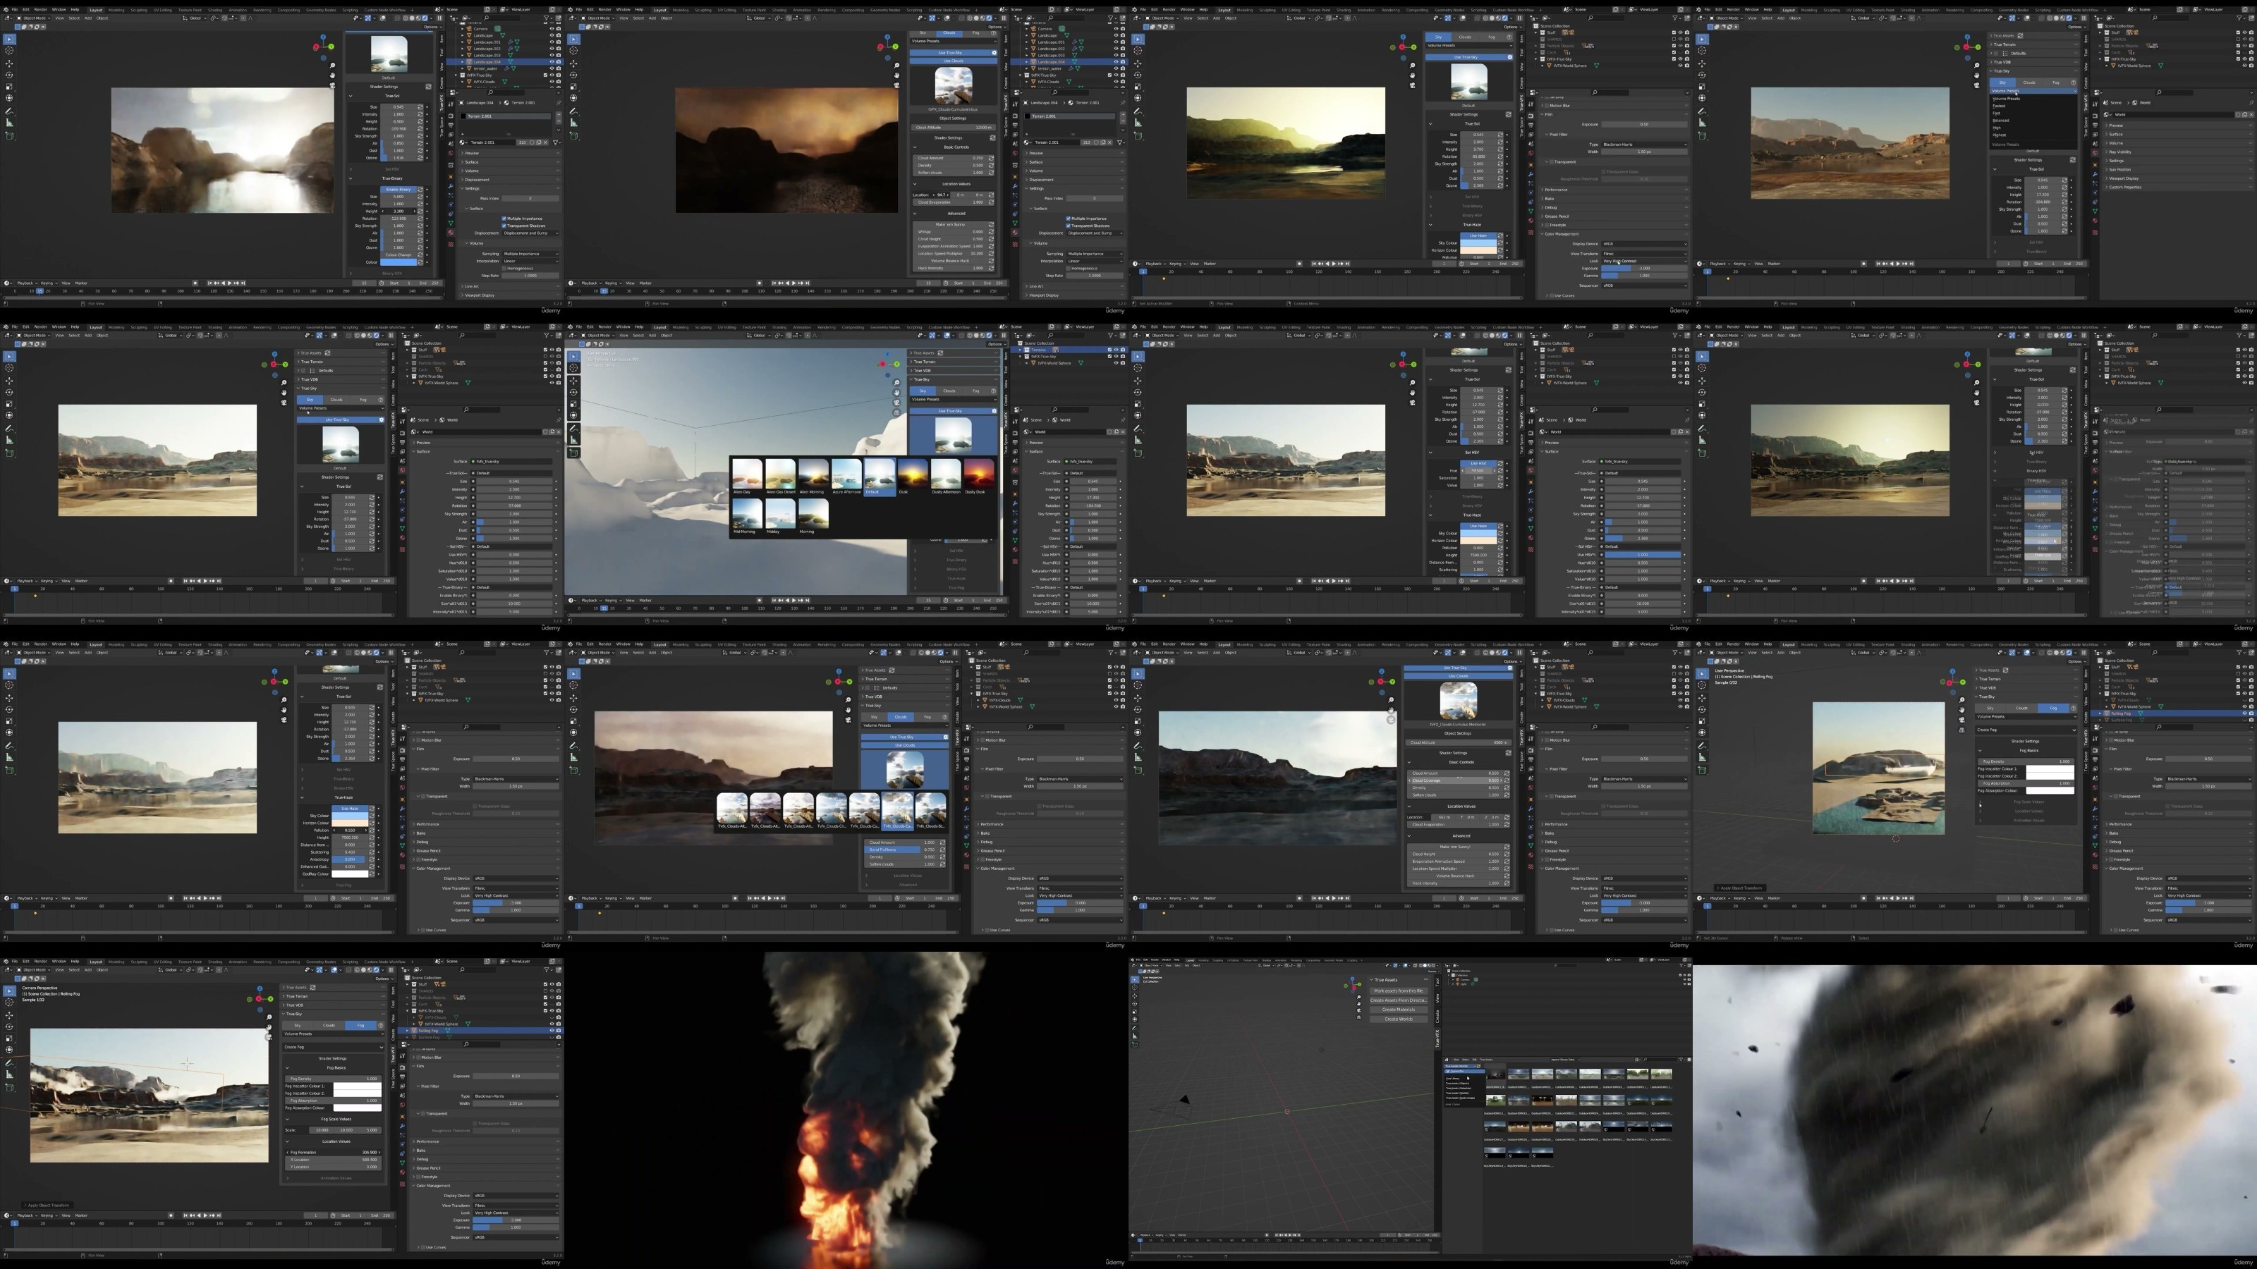
Task: Click Mark assets from this file button
Action: [x=1399, y=991]
